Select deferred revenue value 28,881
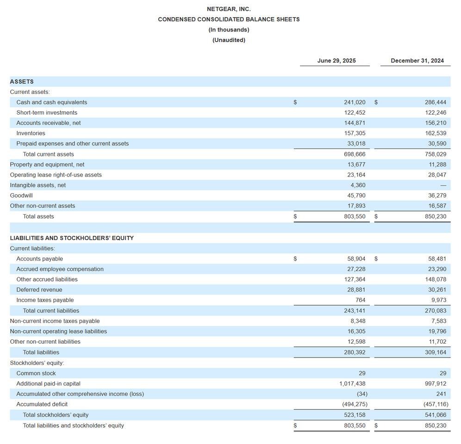Screen dimensions: 461x444 356,290
